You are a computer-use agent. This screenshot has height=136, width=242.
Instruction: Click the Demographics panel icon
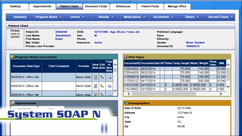[x=126, y=103]
